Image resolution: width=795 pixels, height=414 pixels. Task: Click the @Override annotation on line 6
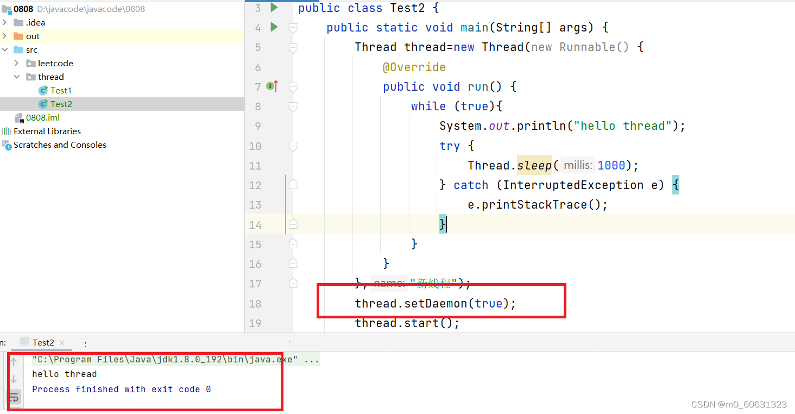[x=414, y=67]
